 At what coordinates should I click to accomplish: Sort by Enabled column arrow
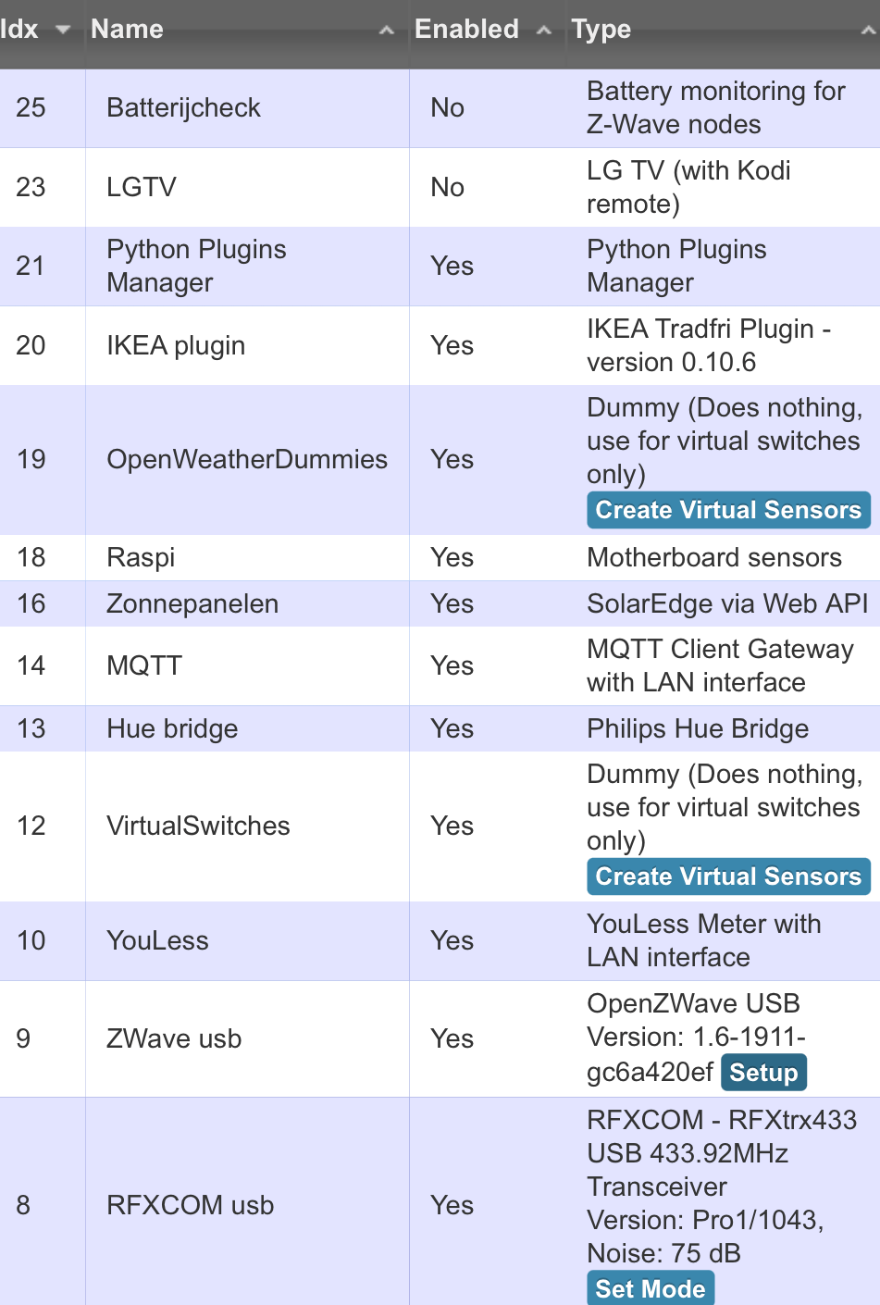coord(544,31)
